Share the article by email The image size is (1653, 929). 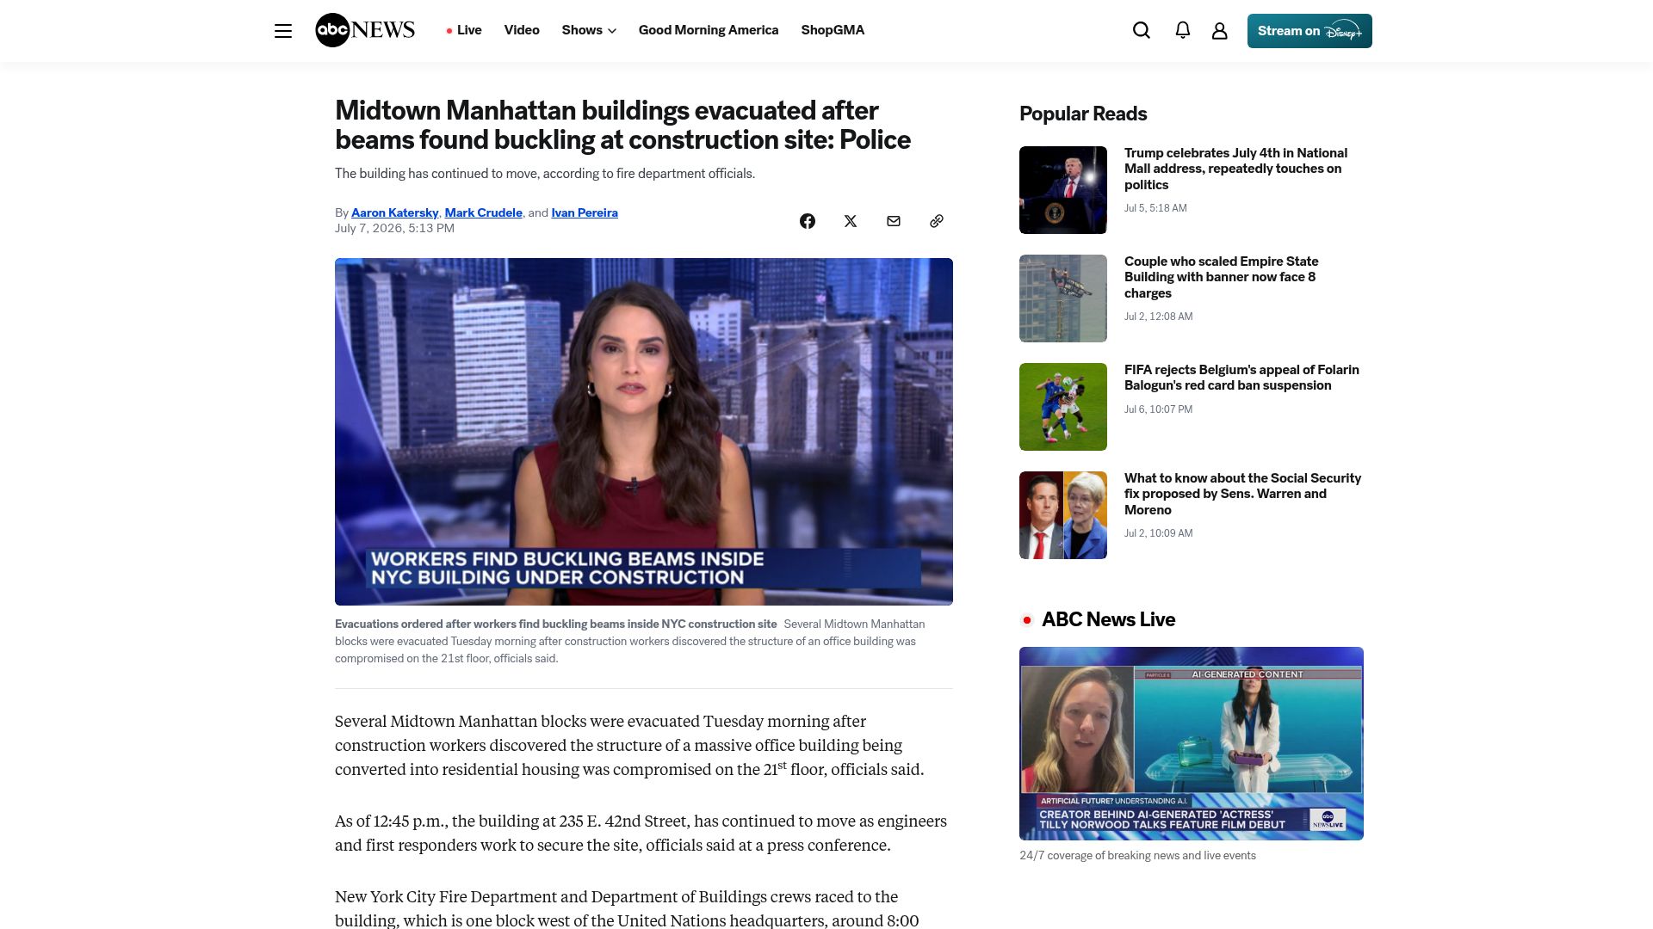click(x=894, y=221)
